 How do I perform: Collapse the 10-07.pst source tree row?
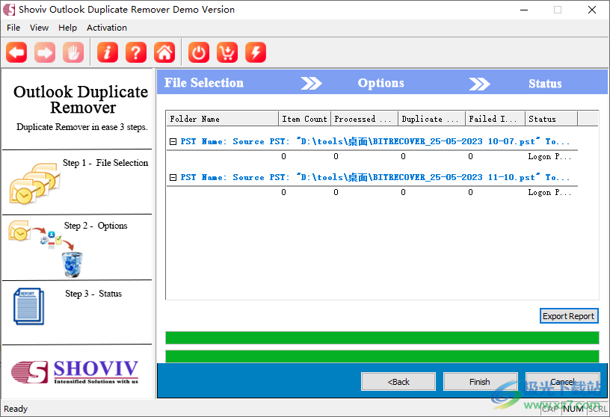pos(173,141)
